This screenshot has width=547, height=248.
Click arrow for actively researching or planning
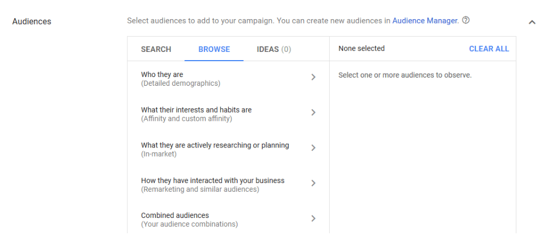point(313,148)
